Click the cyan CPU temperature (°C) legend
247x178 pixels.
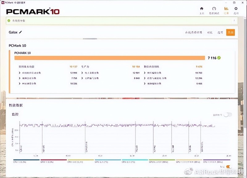pyautogui.click(x=135, y=161)
